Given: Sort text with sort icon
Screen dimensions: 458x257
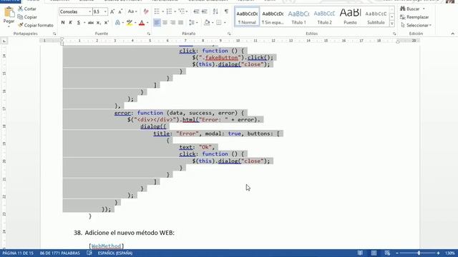Looking at the screenshot, I should coord(215,11).
